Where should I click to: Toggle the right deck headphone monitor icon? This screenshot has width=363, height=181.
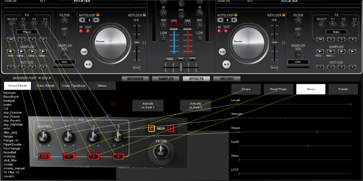(187, 22)
